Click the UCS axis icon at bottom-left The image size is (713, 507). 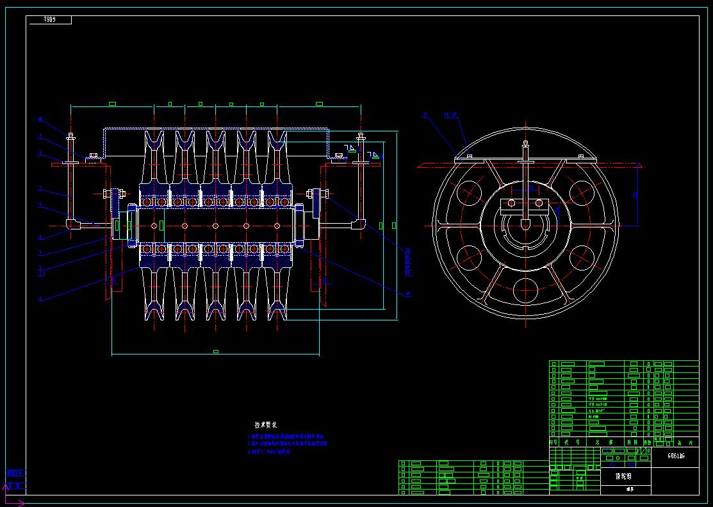13,495
